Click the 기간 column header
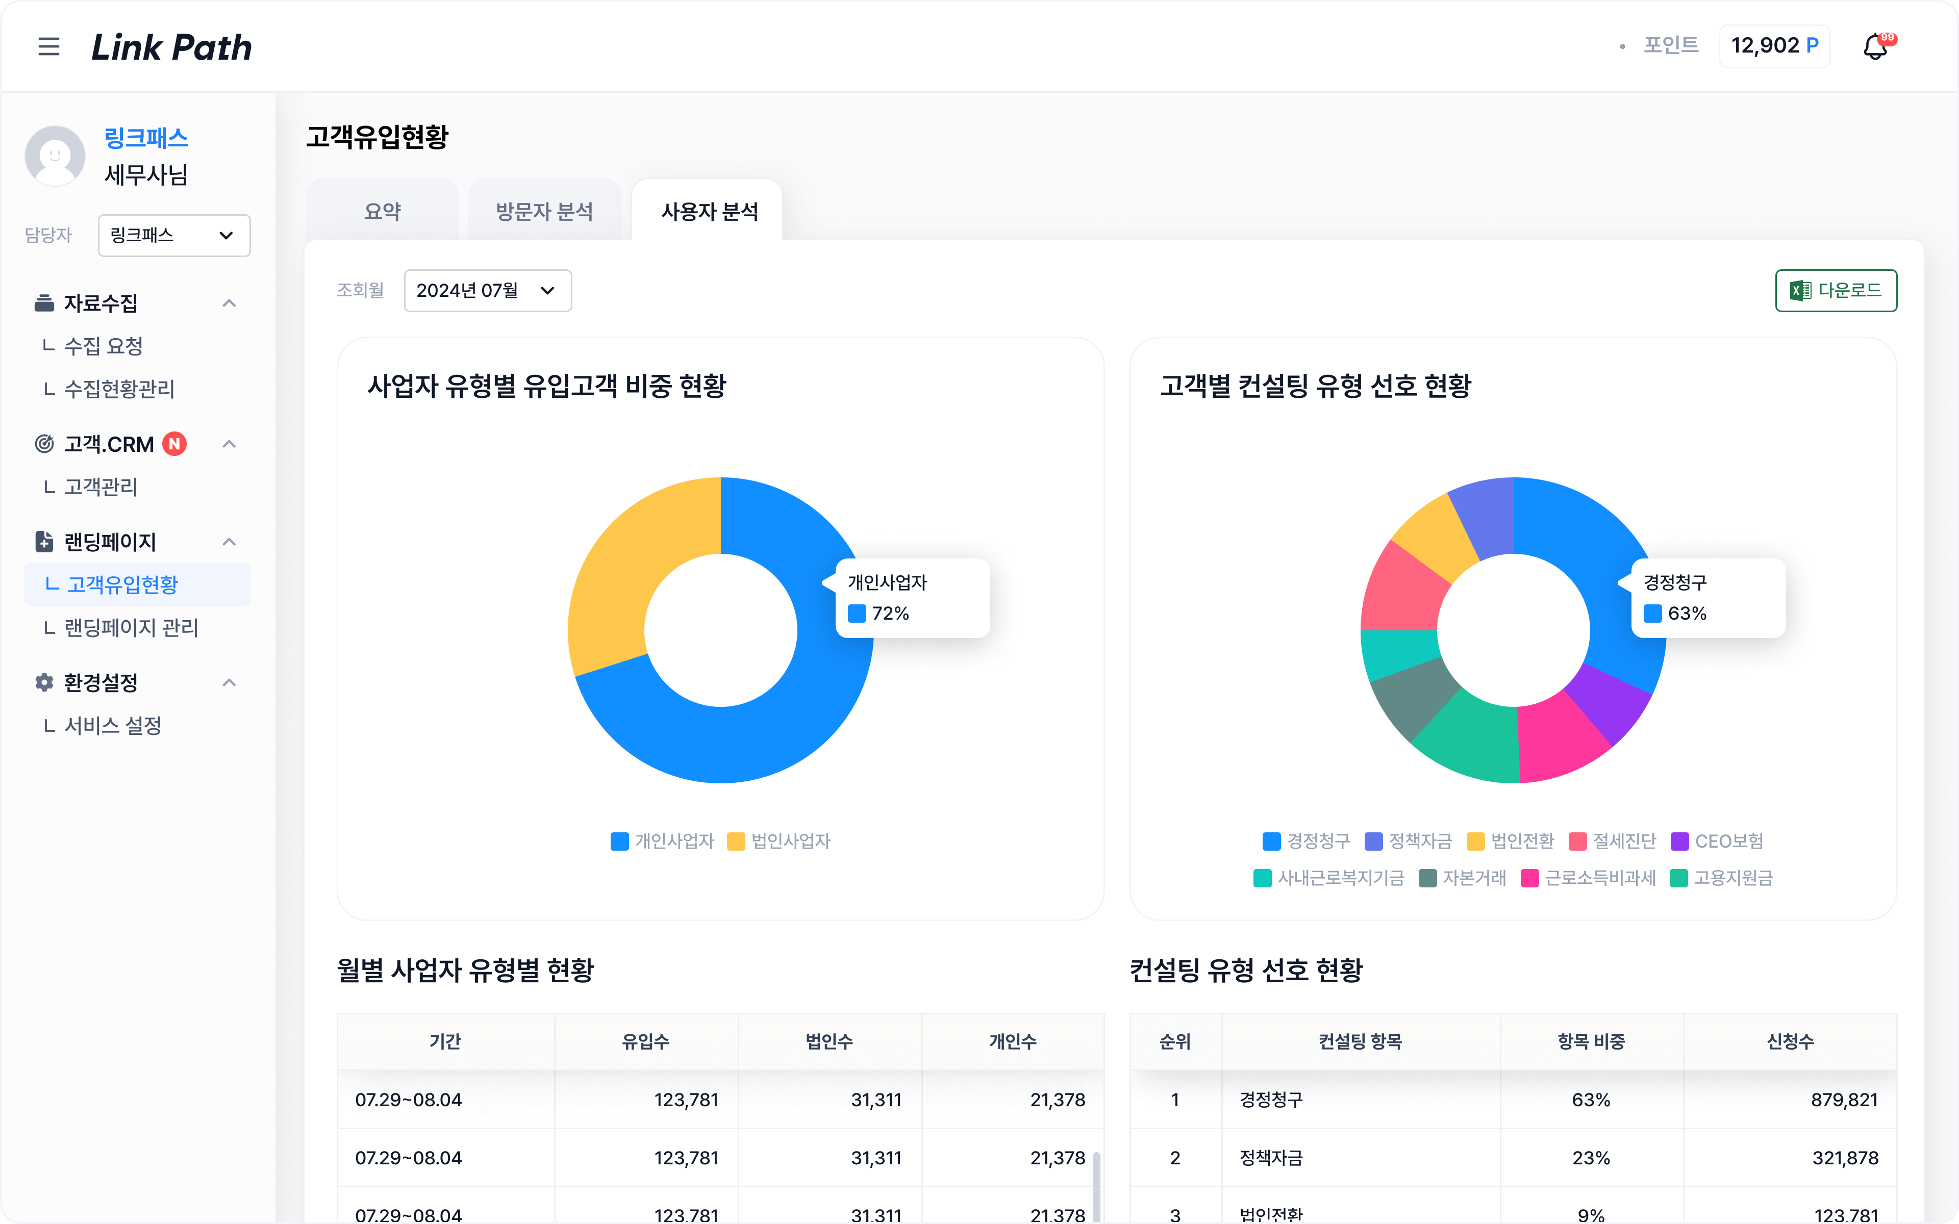Image resolution: width=1959 pixels, height=1224 pixels. tap(445, 1042)
